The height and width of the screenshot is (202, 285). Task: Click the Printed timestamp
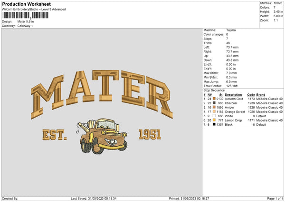pos(189,198)
